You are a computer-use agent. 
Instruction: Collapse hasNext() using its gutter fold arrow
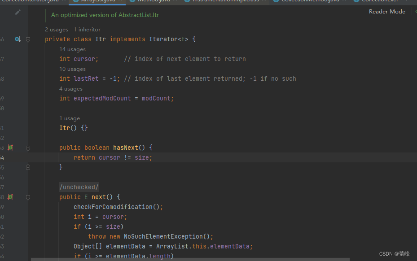pos(28,147)
